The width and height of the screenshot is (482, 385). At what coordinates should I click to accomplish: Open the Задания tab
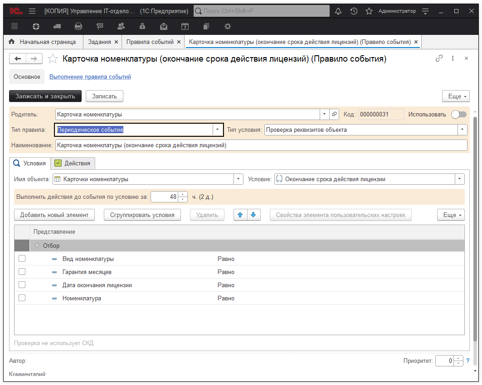99,42
